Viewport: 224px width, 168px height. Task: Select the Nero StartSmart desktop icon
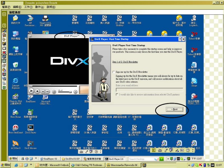[x=16, y=129]
